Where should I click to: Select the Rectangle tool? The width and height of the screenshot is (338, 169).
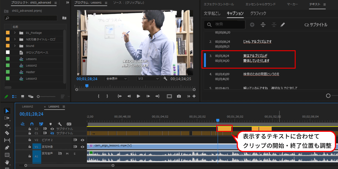7,155
